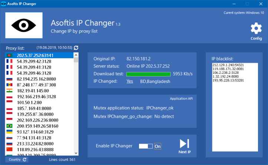
Task: Click blacklist entry 212.129.1.240:54321
Action: [228, 65]
